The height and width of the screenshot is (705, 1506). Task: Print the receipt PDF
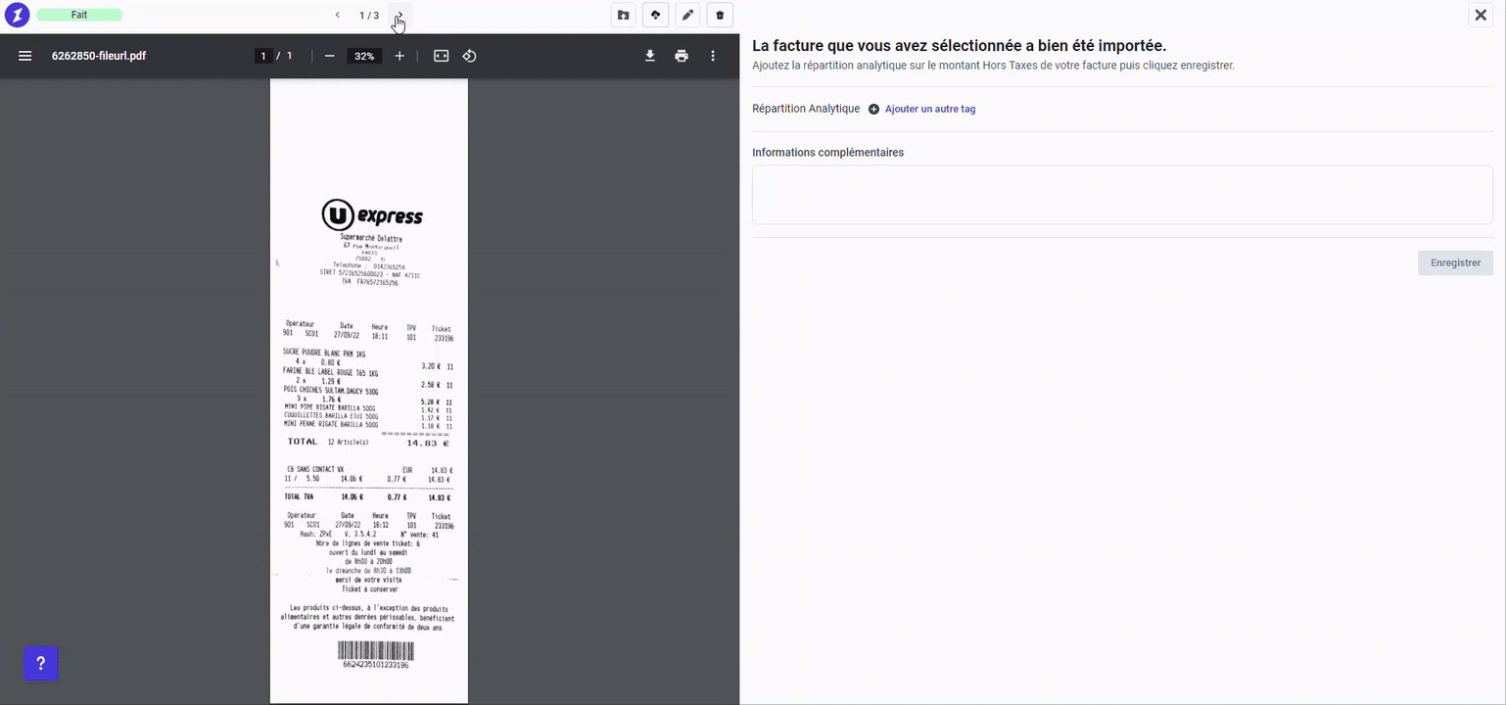coord(682,56)
